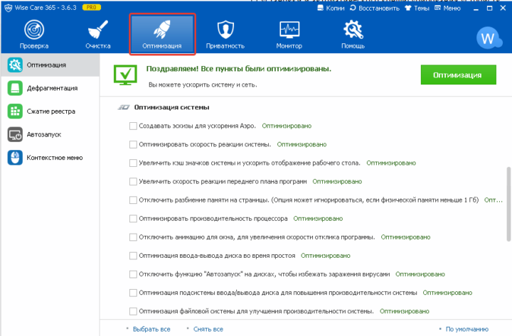The height and width of the screenshot is (336, 512).
Task: Open the Проверка (PC checkup) radar icon
Action: [x=34, y=30]
